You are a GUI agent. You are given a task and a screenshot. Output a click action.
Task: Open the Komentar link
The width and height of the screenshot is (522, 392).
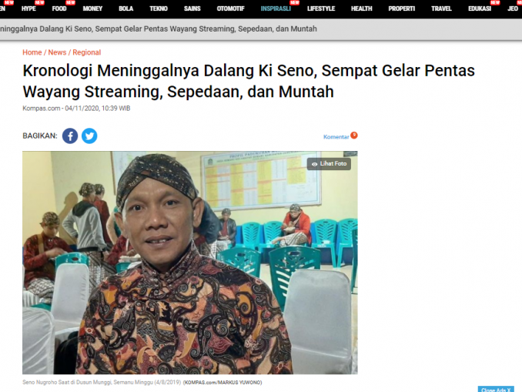click(x=336, y=137)
